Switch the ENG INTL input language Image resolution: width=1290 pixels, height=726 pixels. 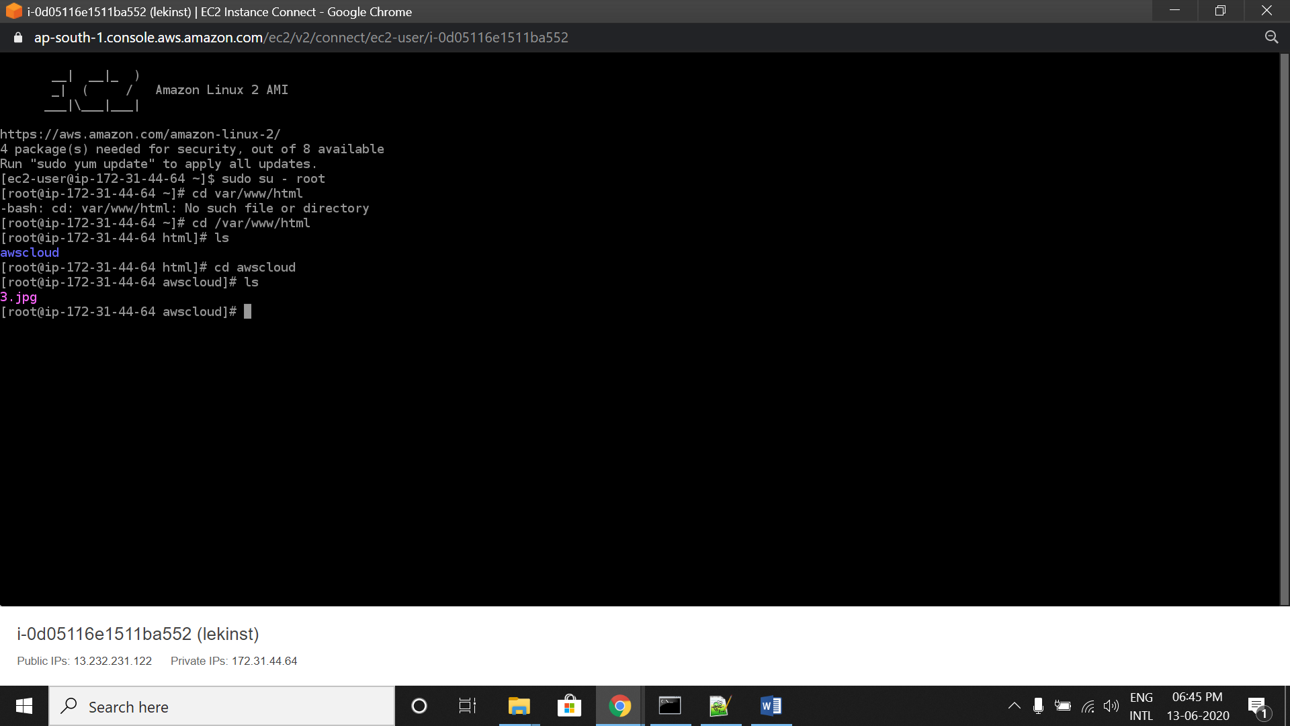point(1141,707)
